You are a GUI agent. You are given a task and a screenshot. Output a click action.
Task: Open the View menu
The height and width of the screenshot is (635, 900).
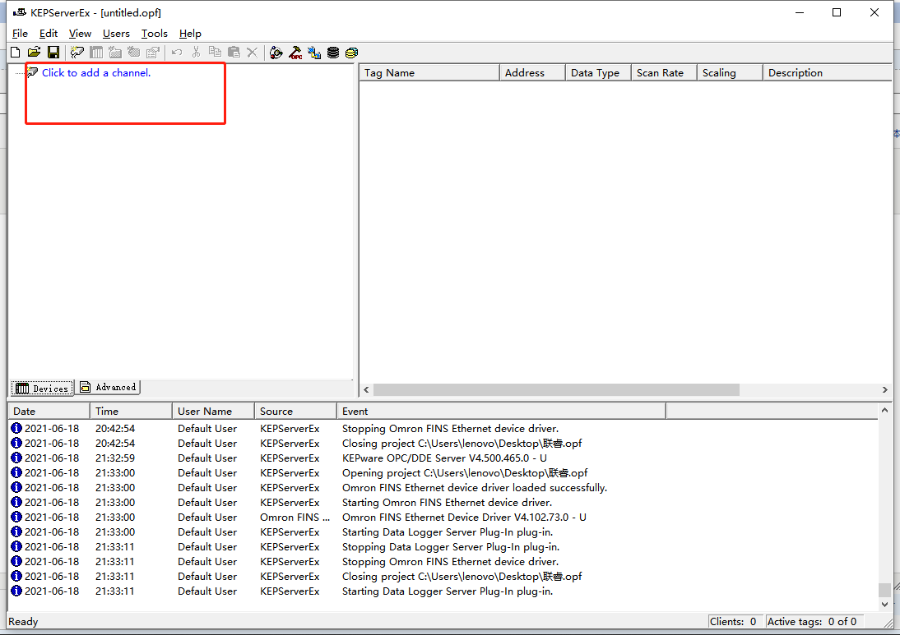tap(80, 33)
